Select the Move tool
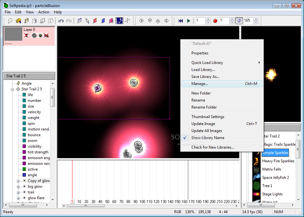The width and height of the screenshot is (304, 217). click(x=127, y=21)
